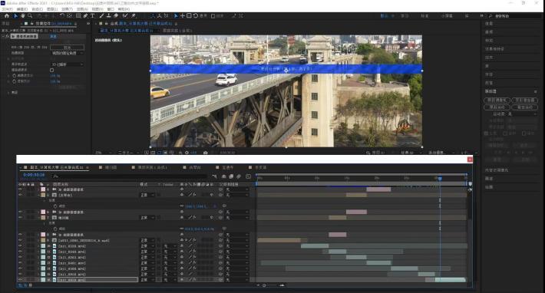Select the Selection arrow tool

point(15,15)
